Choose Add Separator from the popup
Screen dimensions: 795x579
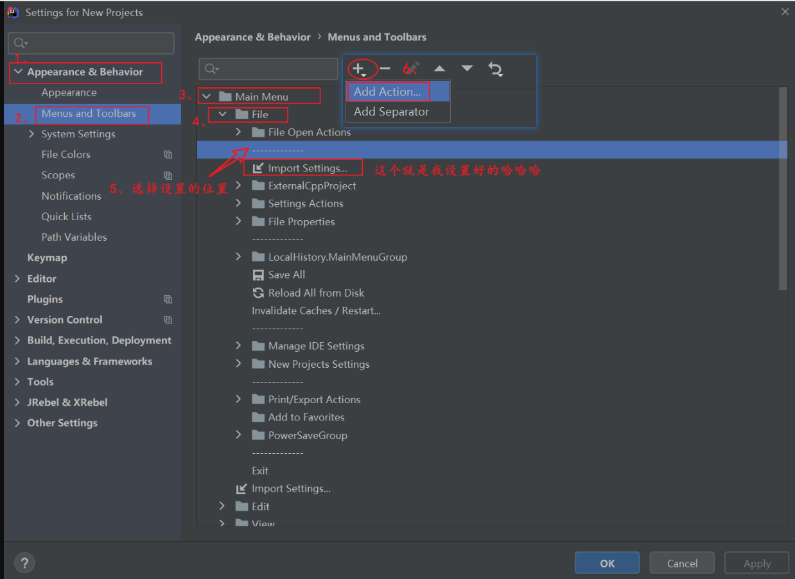(x=397, y=111)
